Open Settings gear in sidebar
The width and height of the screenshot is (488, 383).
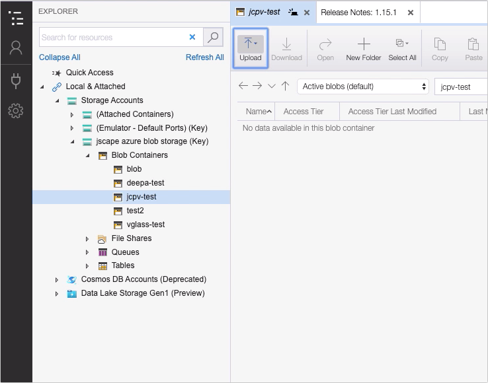[x=16, y=111]
